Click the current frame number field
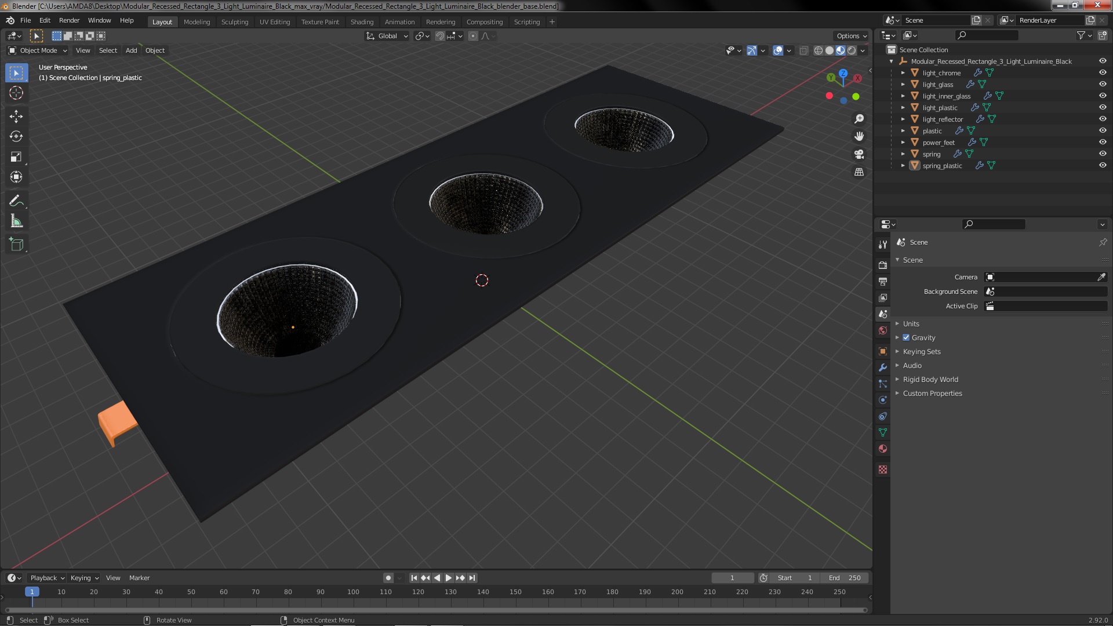The image size is (1113, 626). [732, 578]
